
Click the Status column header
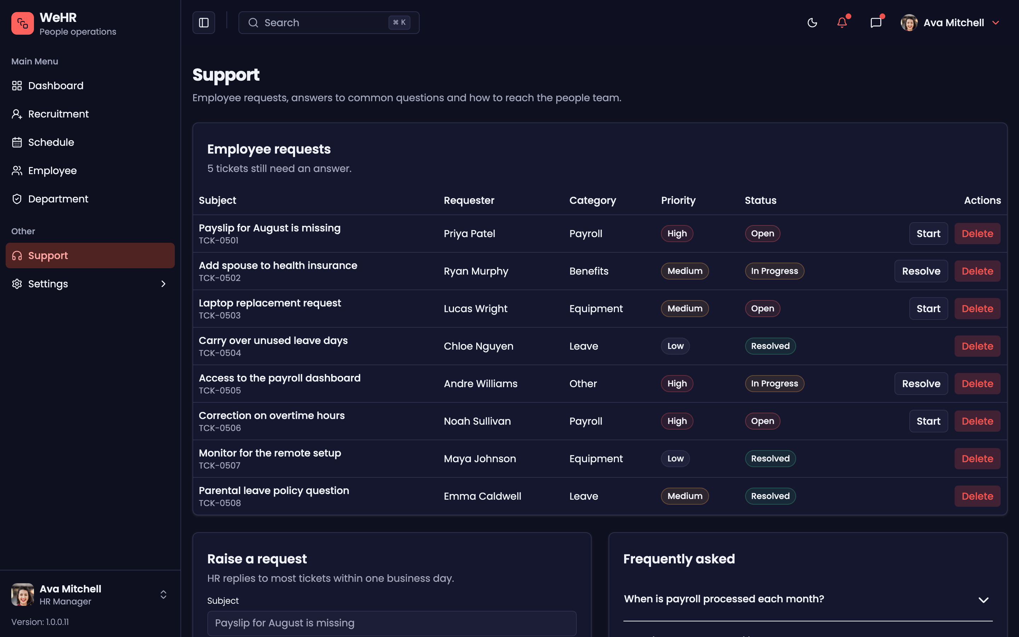760,201
